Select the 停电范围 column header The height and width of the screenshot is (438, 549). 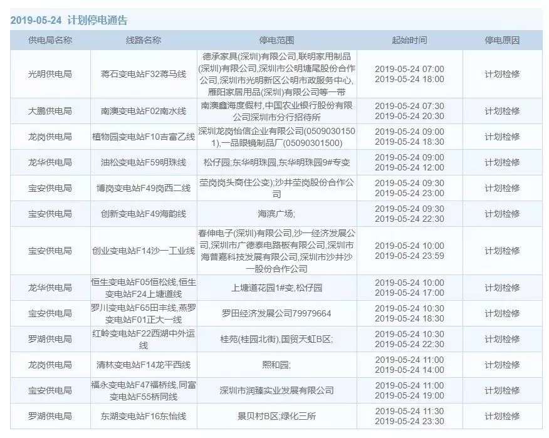(276, 40)
